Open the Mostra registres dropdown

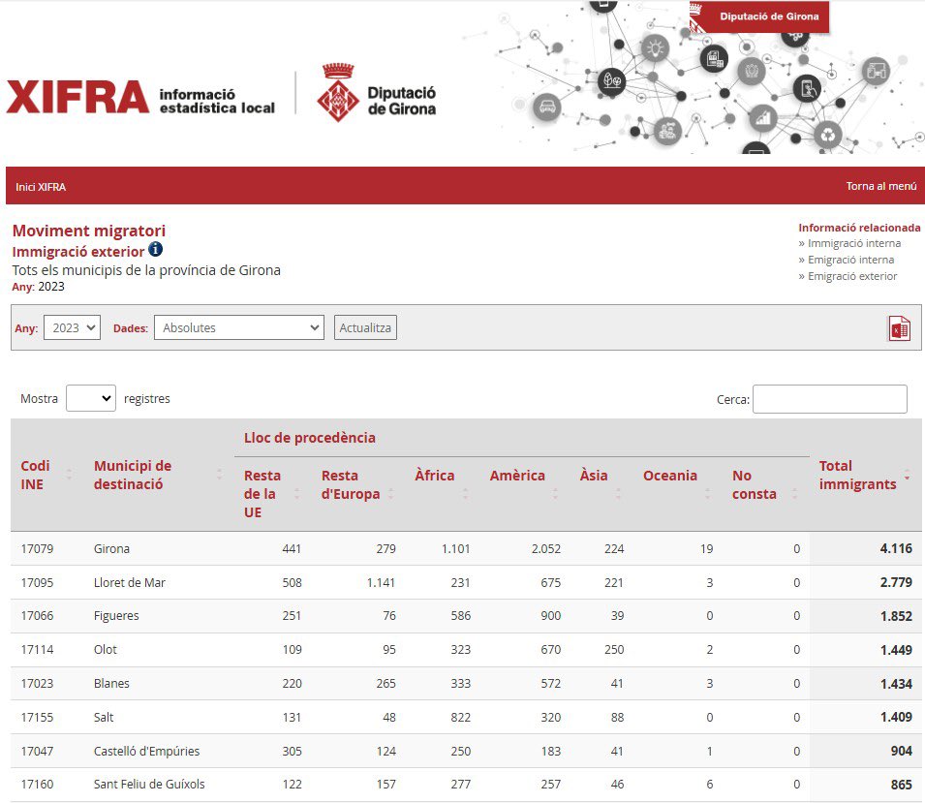pyautogui.click(x=91, y=398)
